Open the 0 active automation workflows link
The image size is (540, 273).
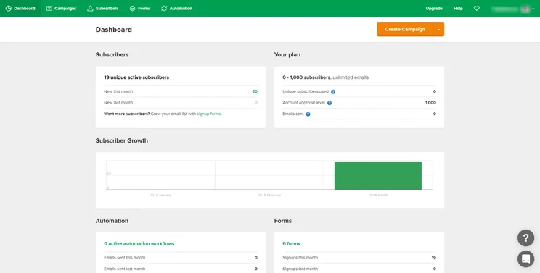(139, 243)
